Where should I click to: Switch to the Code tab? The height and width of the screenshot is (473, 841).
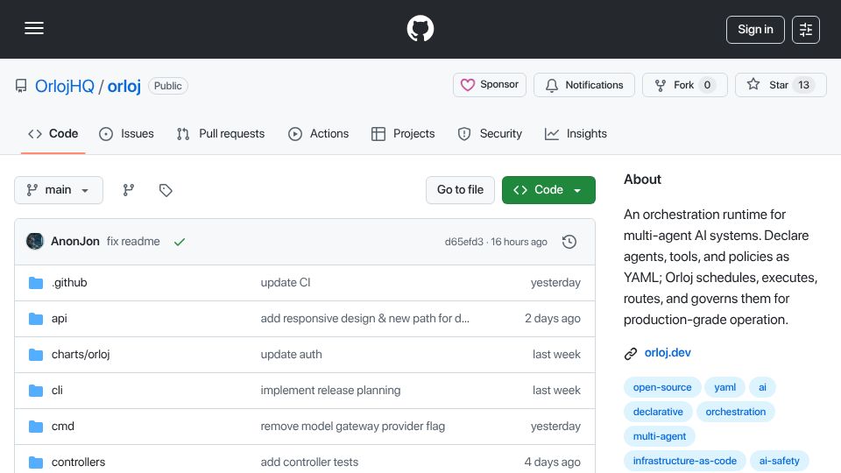click(x=53, y=133)
